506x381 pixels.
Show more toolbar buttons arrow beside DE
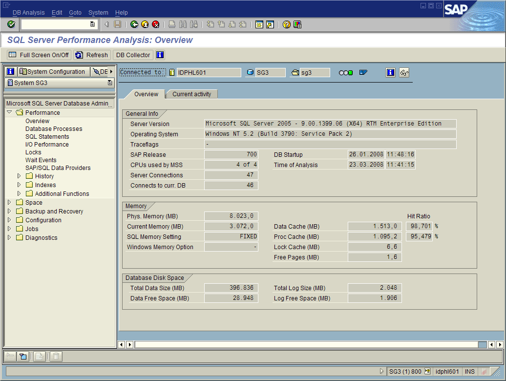click(111, 71)
